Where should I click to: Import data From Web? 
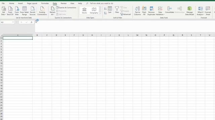(x=17, y=11)
